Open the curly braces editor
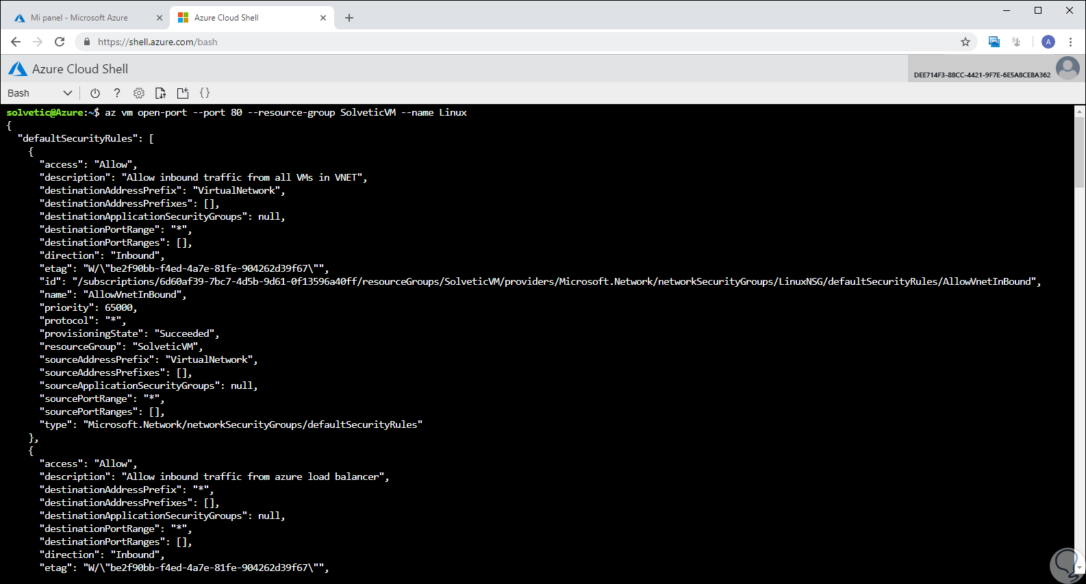The height and width of the screenshot is (584, 1086). point(205,93)
